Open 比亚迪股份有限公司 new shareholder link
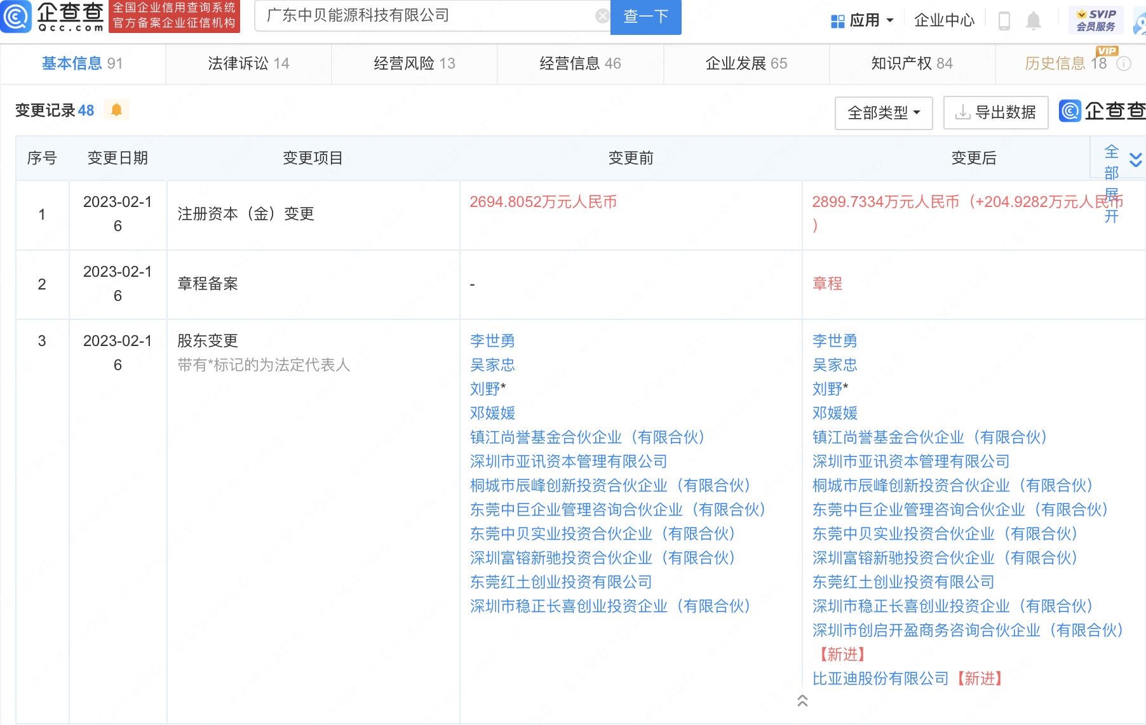 tap(880, 679)
